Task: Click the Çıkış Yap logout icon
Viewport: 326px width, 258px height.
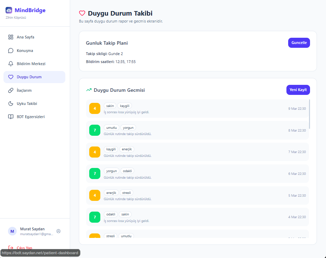Action: point(11,248)
